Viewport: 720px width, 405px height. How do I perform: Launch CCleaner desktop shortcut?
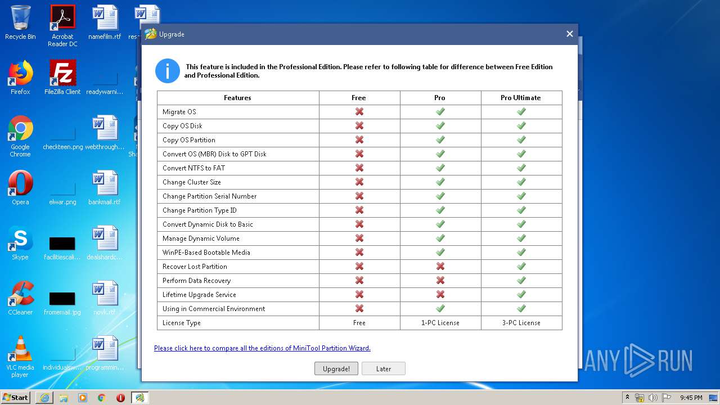pyautogui.click(x=20, y=298)
